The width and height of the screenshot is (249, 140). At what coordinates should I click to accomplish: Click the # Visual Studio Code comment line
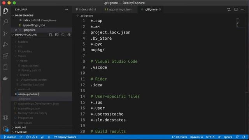click(x=114, y=61)
